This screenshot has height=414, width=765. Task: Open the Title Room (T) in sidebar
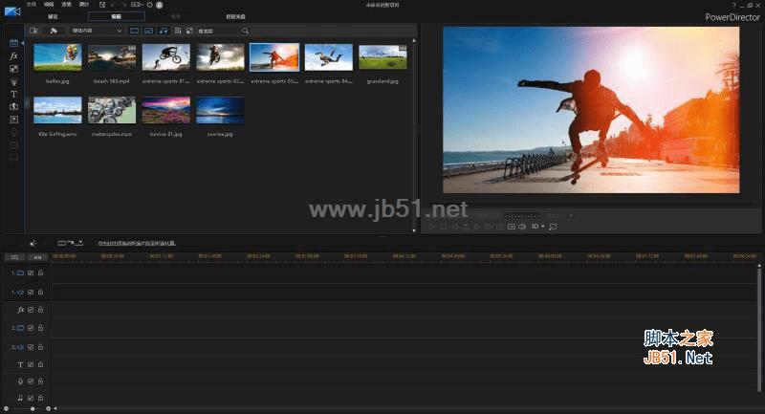coord(13,94)
